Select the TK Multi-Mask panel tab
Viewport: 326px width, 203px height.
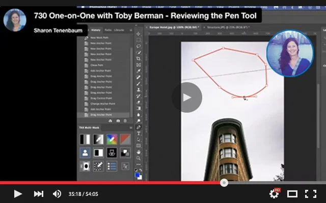click(89, 127)
